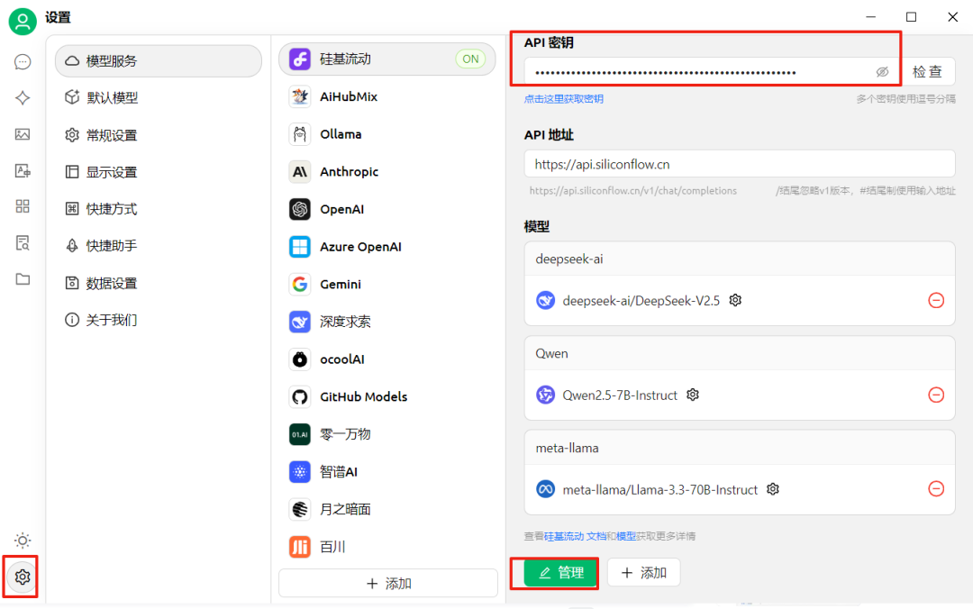The width and height of the screenshot is (973, 609).
Task: Open the files folder sidebar icon
Action: (23, 278)
